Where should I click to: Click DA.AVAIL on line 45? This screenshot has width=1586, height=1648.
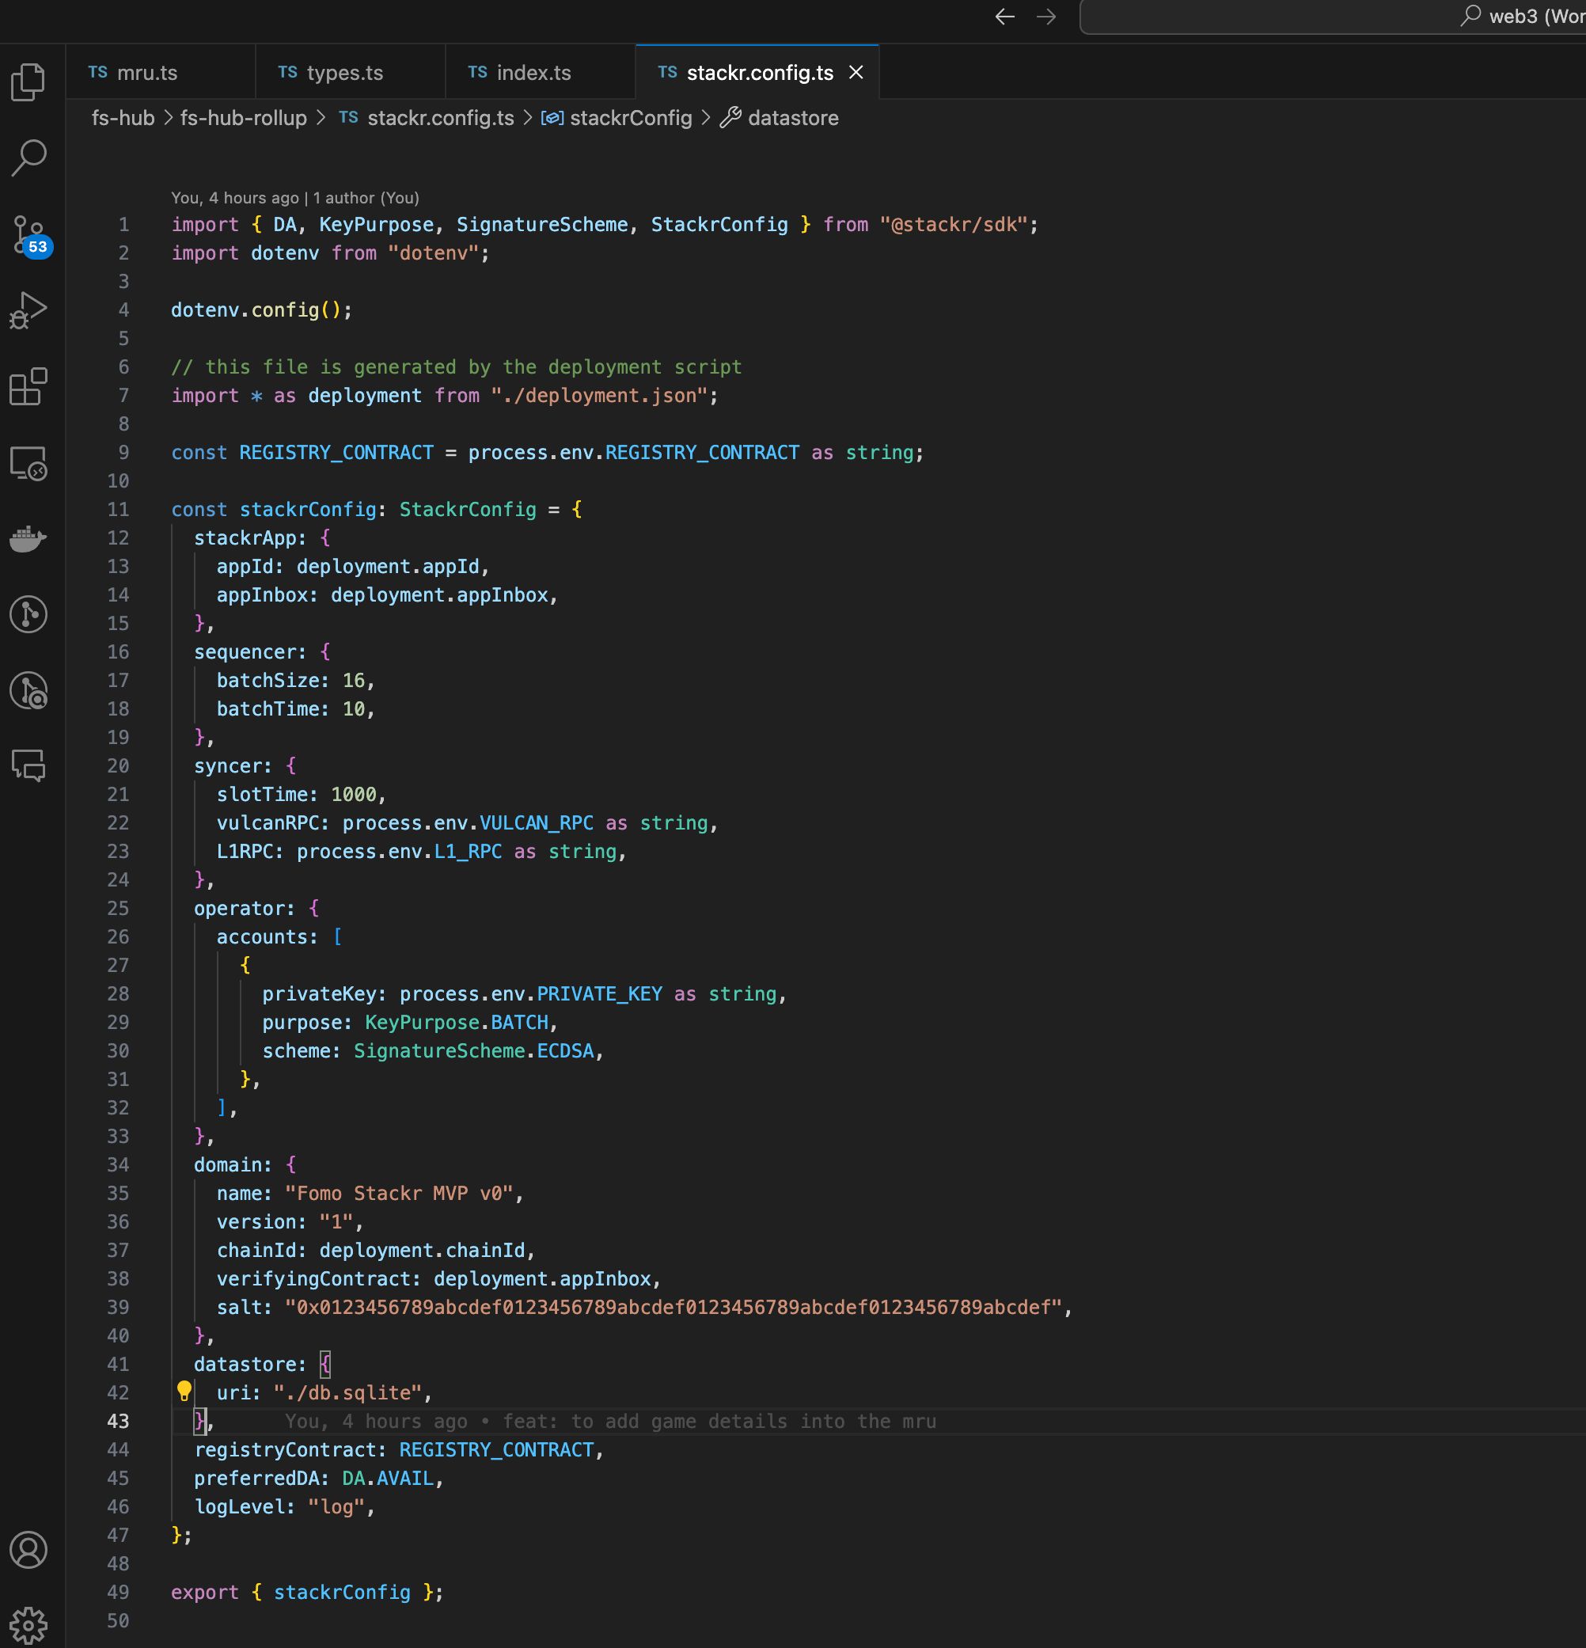387,1479
